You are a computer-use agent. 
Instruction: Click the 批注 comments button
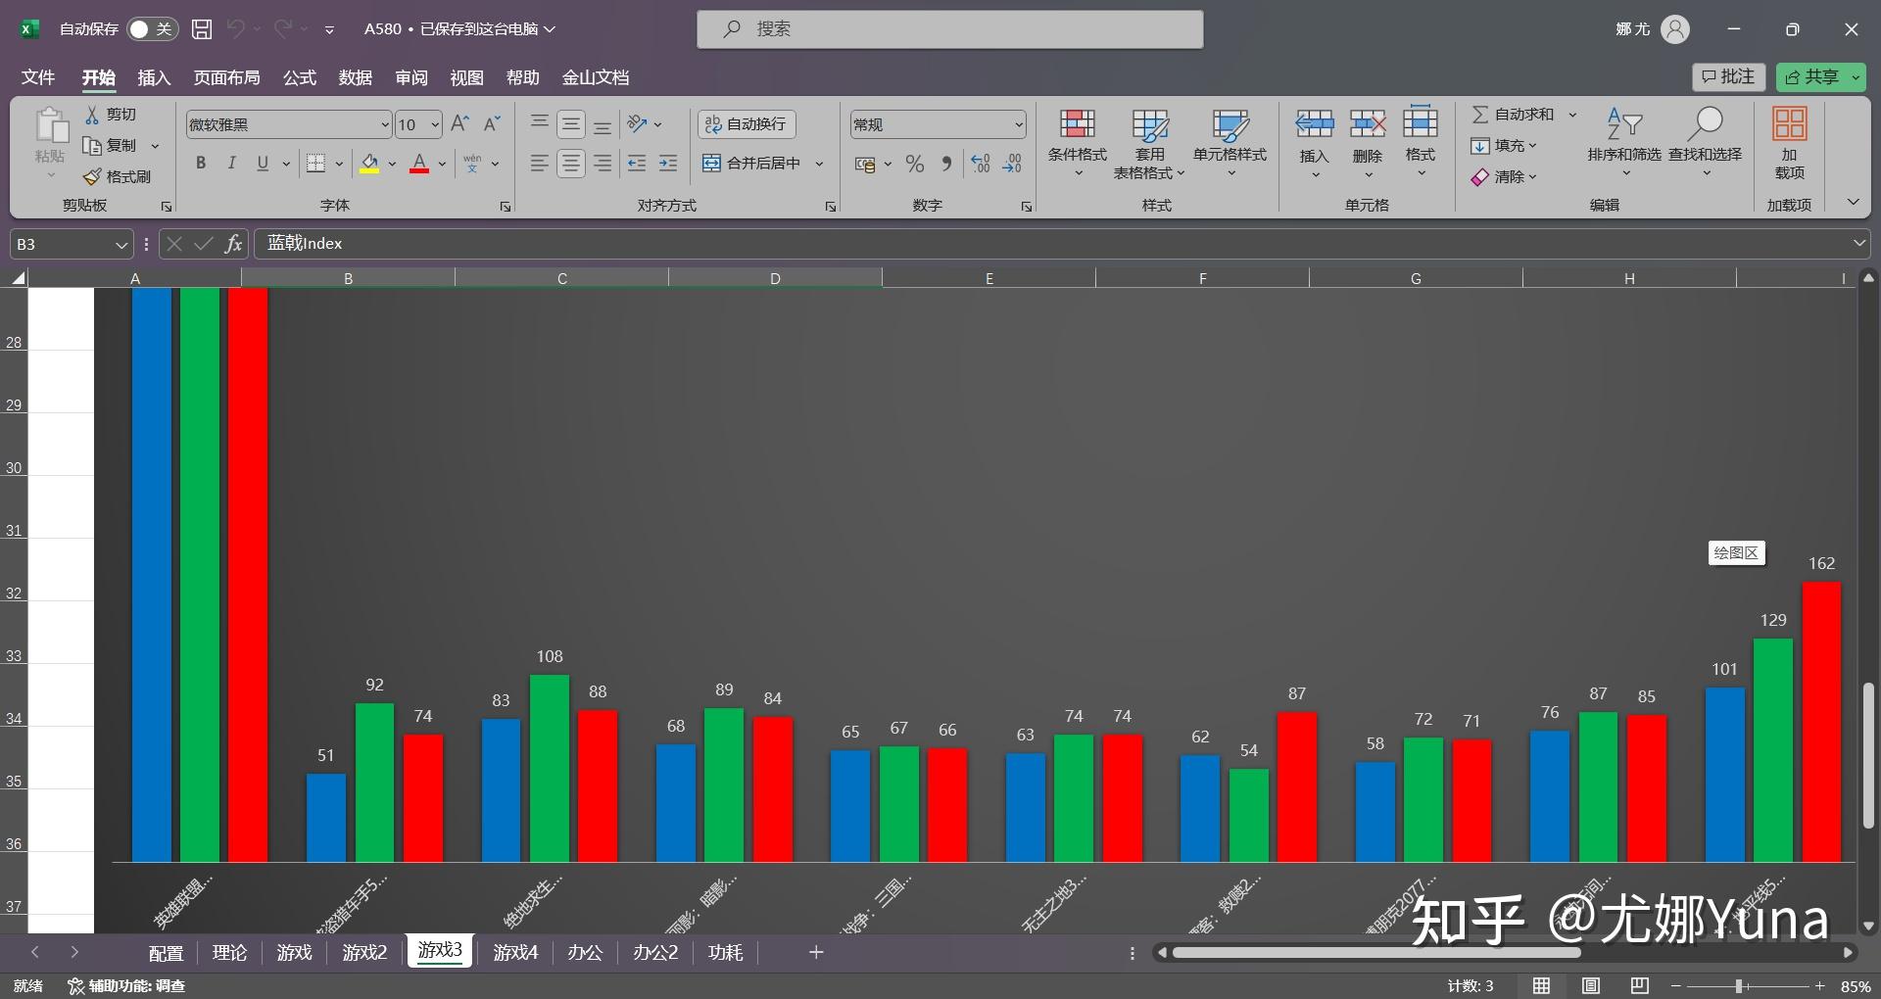click(1728, 76)
